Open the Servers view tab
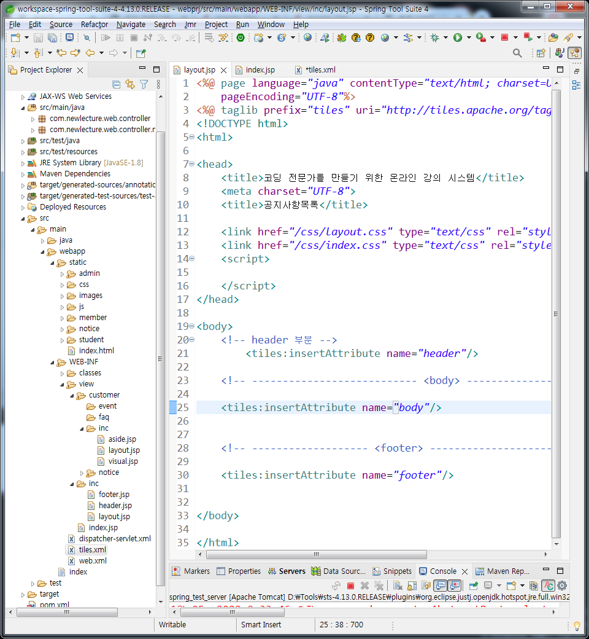Image resolution: width=589 pixels, height=639 pixels. (287, 571)
